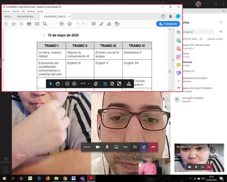The image size is (227, 182).
Task: Open the Acrobat account avatar
Action: pos(178,16)
